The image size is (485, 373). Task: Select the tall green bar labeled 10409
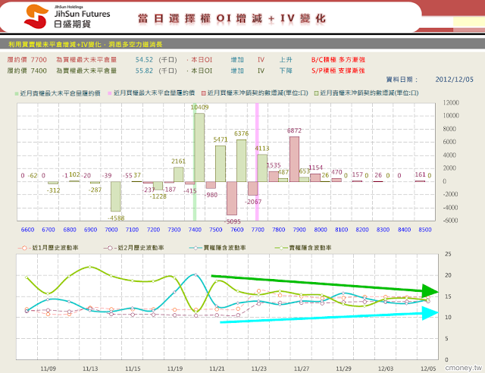point(199,147)
